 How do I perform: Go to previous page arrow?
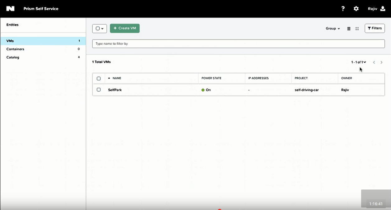(374, 62)
